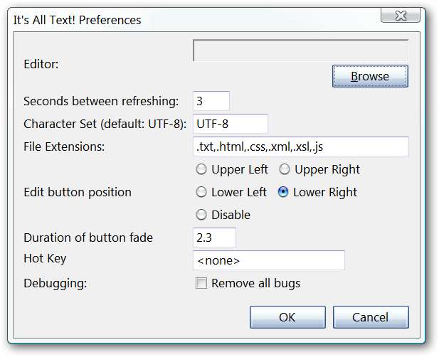Click the Duration of button fade field

(x=214, y=238)
